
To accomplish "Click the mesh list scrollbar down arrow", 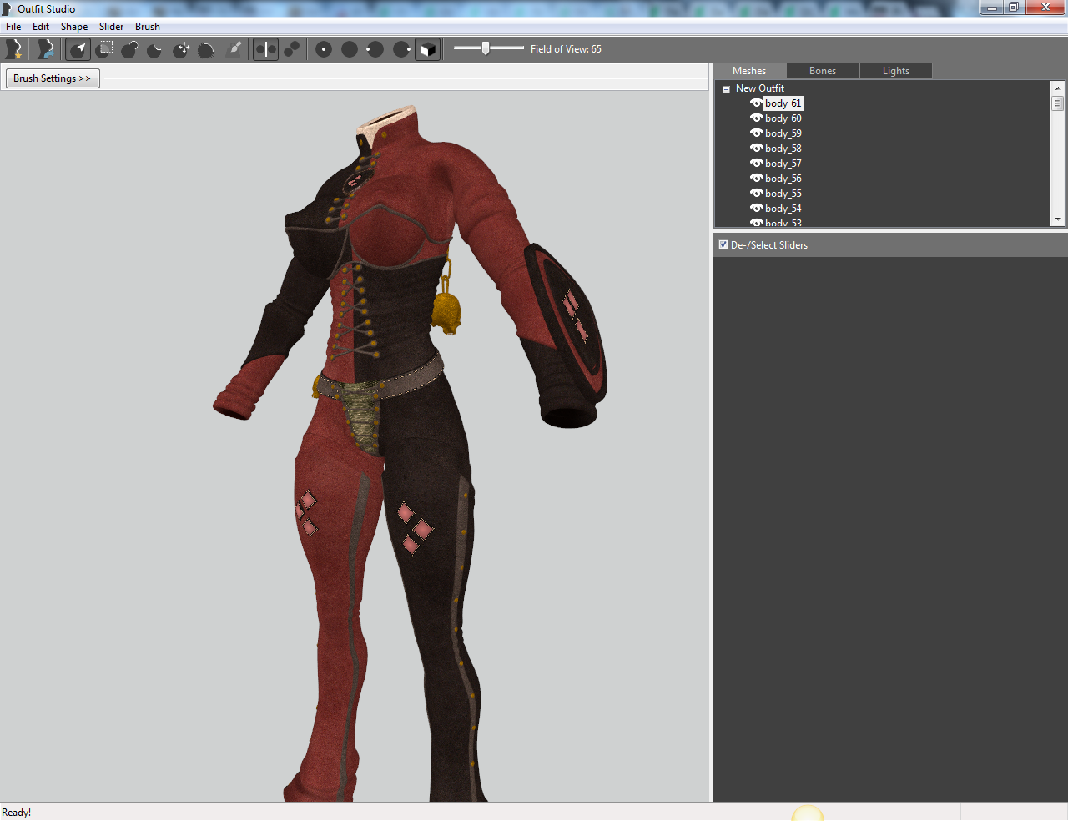I will tap(1058, 219).
